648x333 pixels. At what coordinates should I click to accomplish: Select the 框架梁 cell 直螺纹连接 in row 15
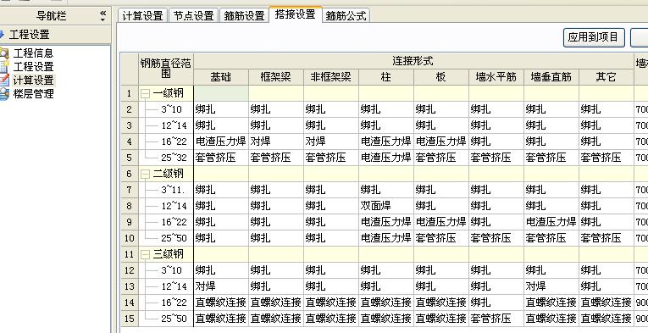(275, 319)
